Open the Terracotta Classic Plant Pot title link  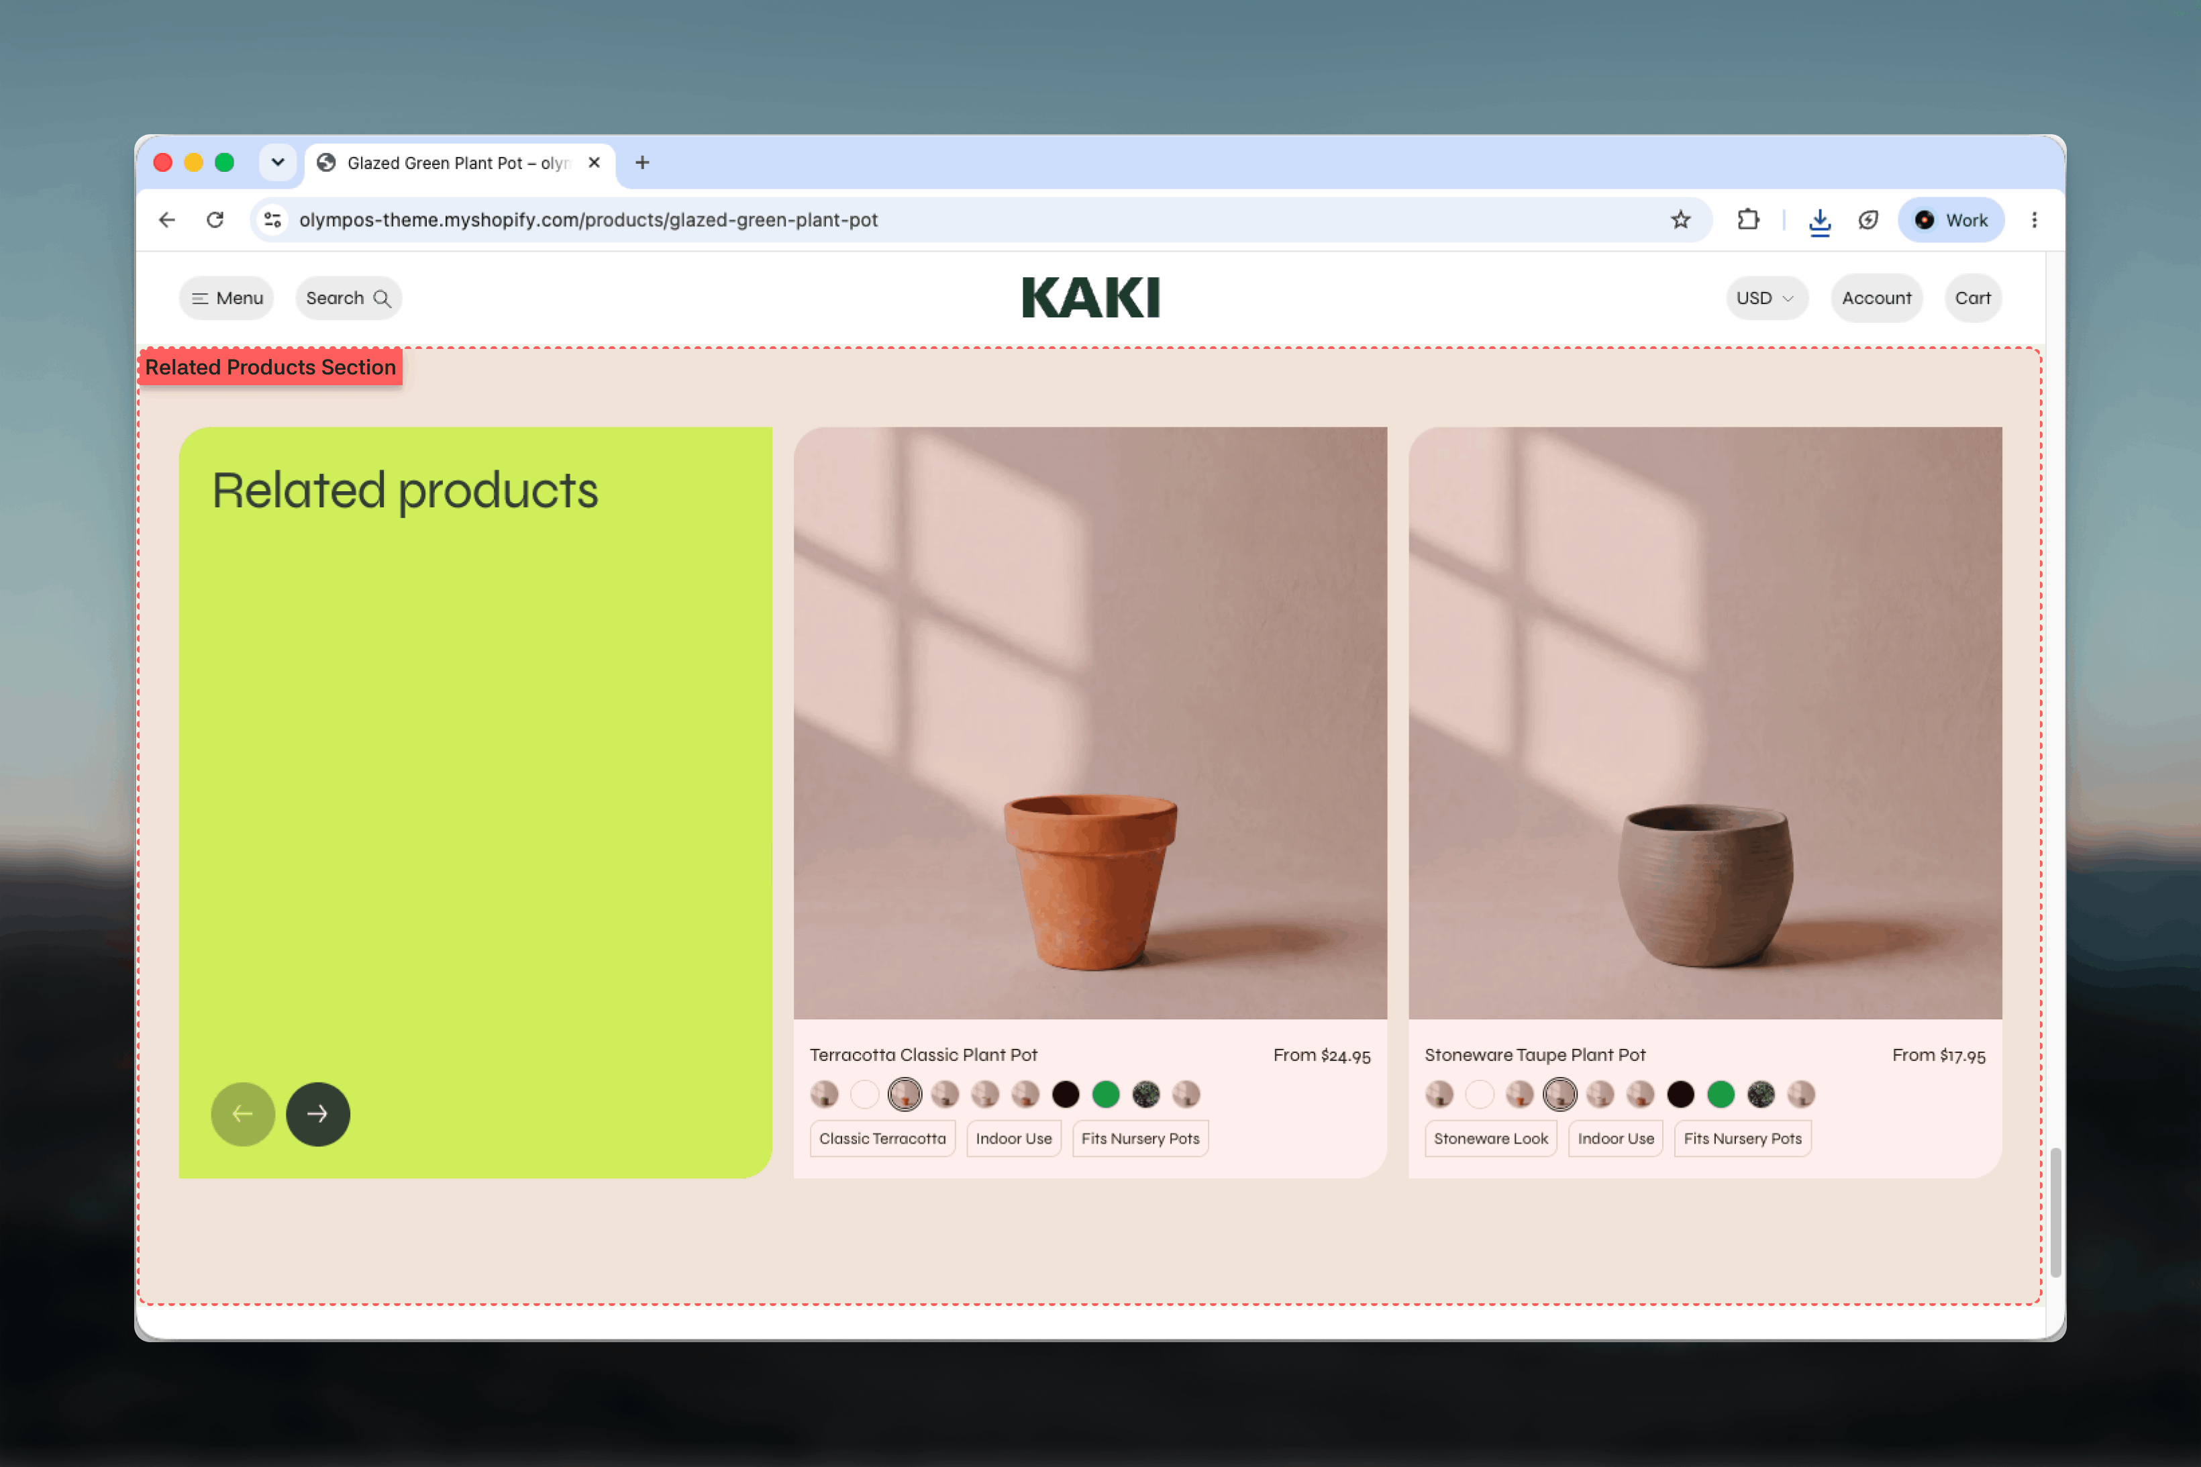coord(923,1054)
